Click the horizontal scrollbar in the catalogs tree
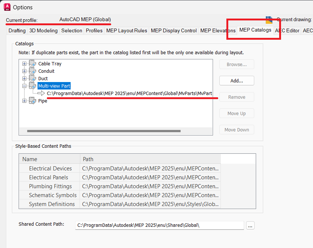 click(x=104, y=131)
